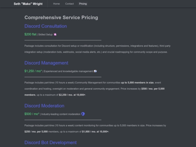The height and width of the screenshot is (147, 196).
Task: Go to the Contact page
Action: (x=69, y=4)
